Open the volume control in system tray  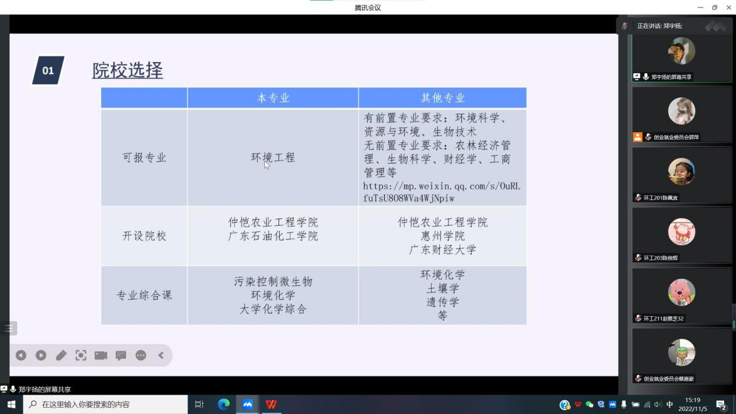[x=658, y=405]
